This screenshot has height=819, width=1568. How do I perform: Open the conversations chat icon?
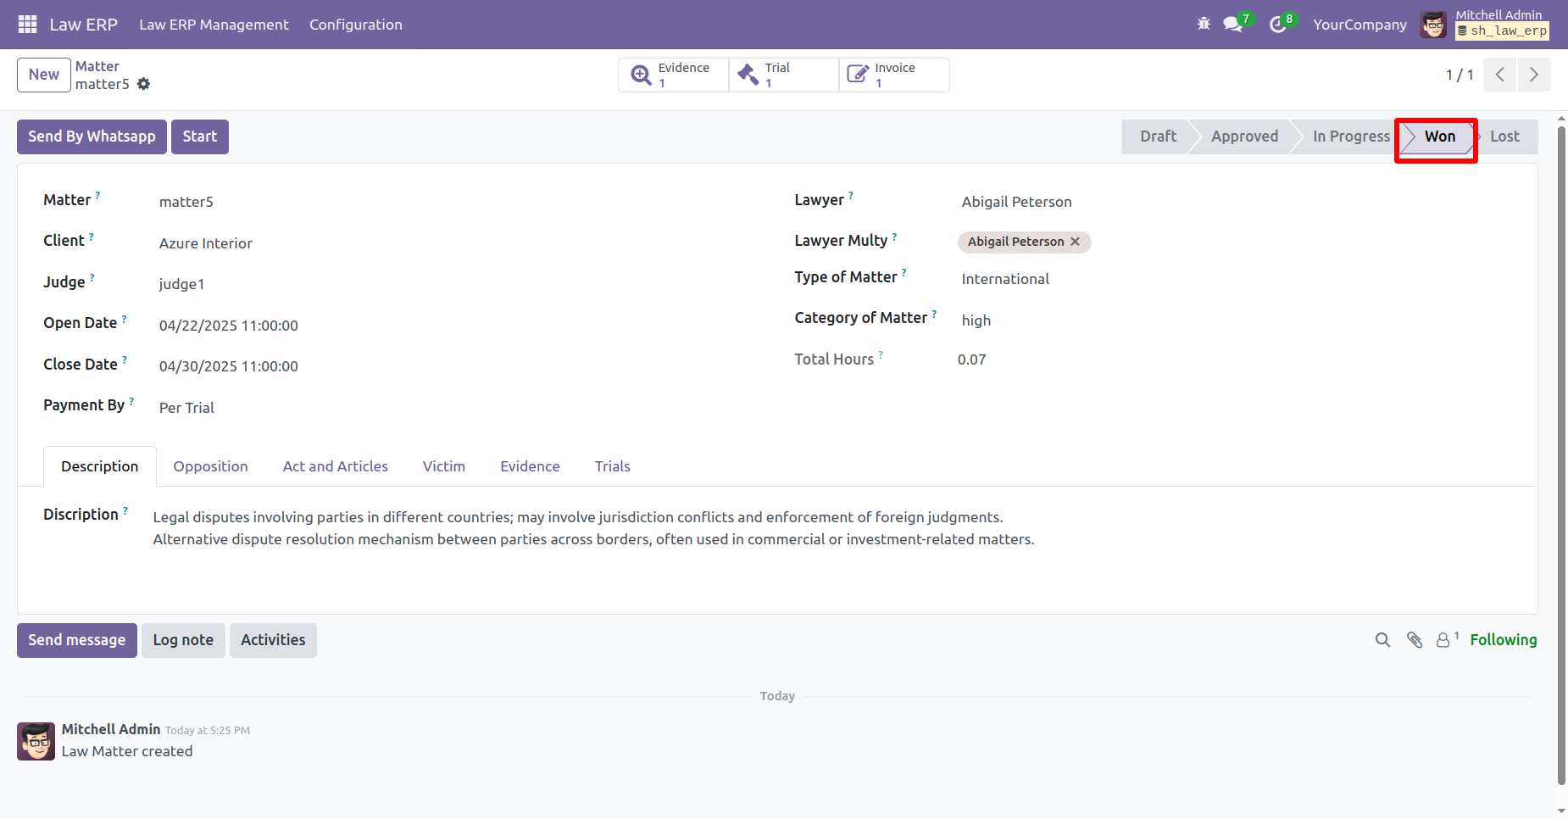1234,25
